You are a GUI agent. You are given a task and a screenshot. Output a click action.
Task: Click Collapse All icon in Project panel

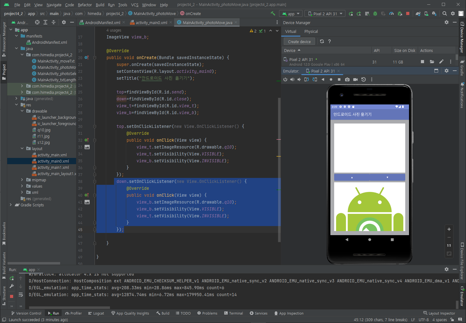tap(54, 22)
